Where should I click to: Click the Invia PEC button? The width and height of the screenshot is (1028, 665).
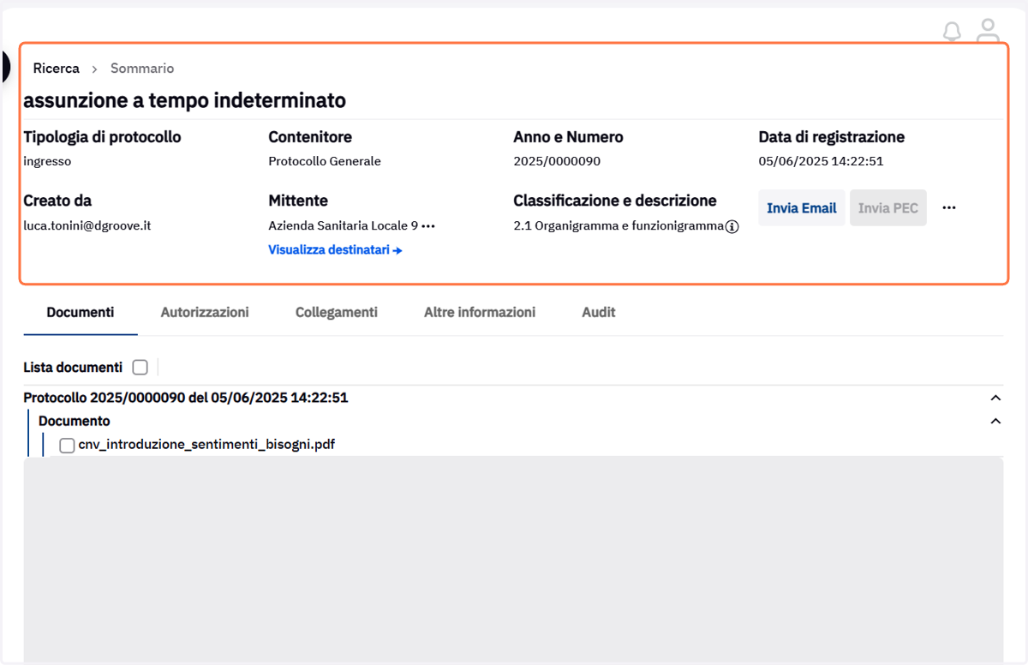888,208
